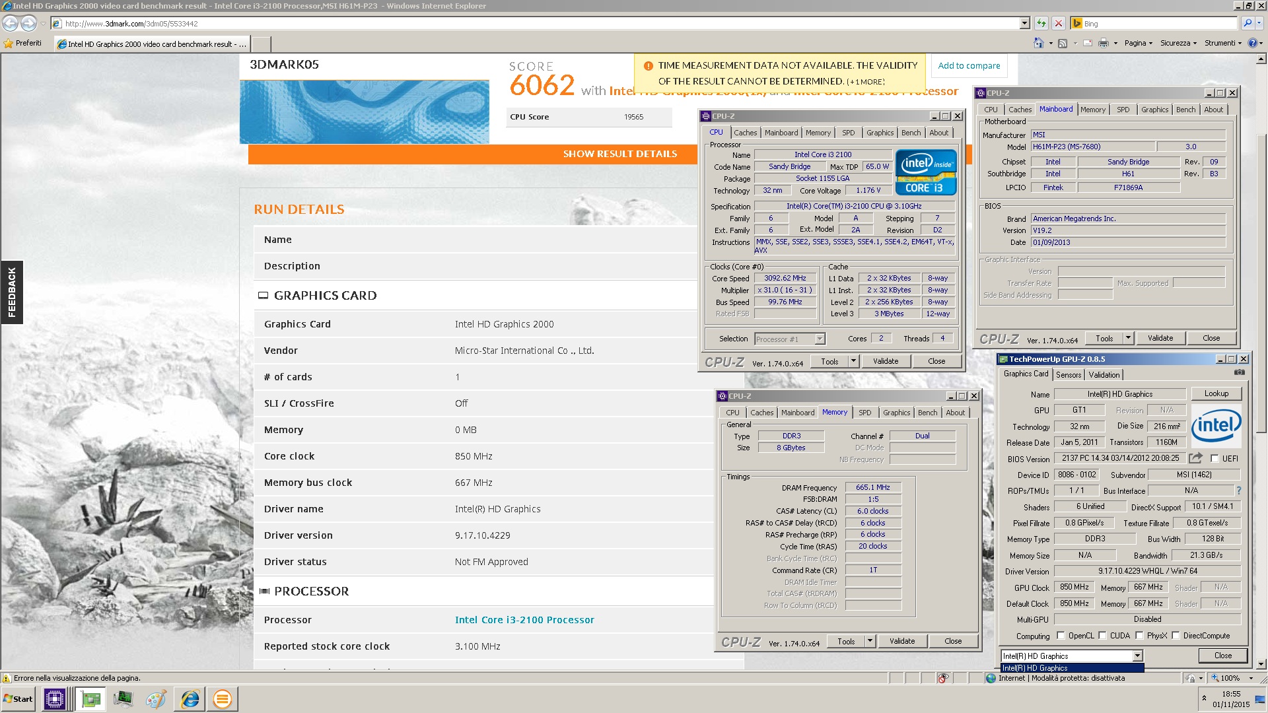This screenshot has height=713, width=1268.
Task: Click the green refresh arrows icon
Action: [x=1041, y=23]
